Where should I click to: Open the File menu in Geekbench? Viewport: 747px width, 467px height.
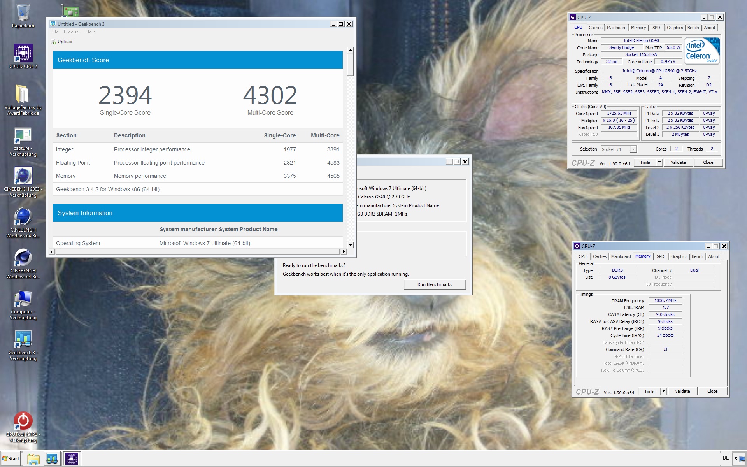click(55, 32)
